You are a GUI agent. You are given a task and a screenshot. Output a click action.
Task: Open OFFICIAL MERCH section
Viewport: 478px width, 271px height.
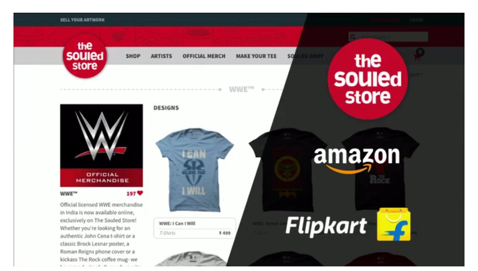point(204,56)
